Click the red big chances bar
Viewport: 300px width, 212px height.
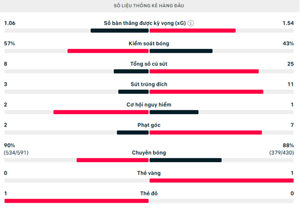(x=101, y=112)
